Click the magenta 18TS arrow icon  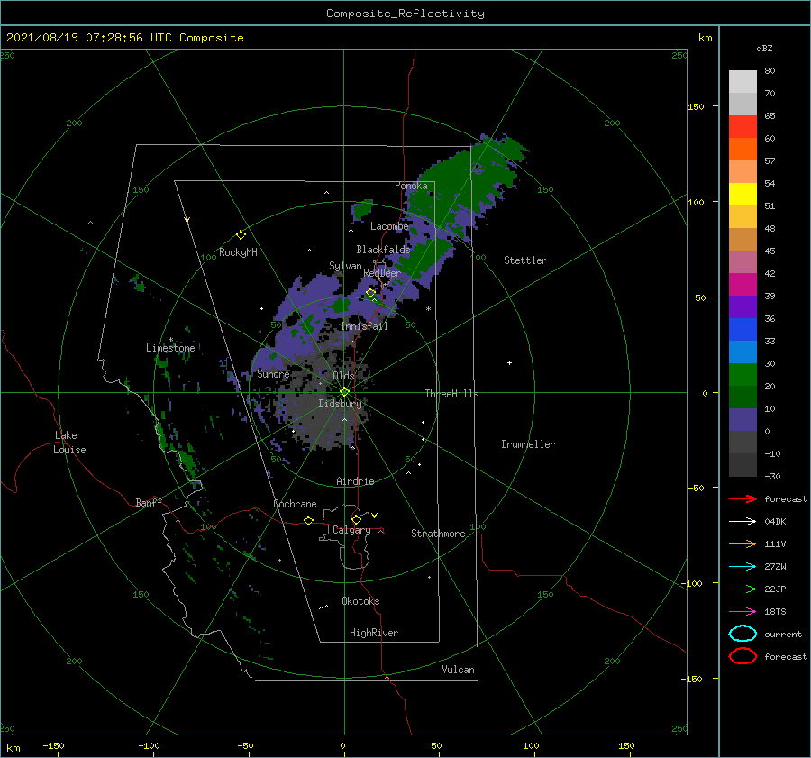point(743,612)
